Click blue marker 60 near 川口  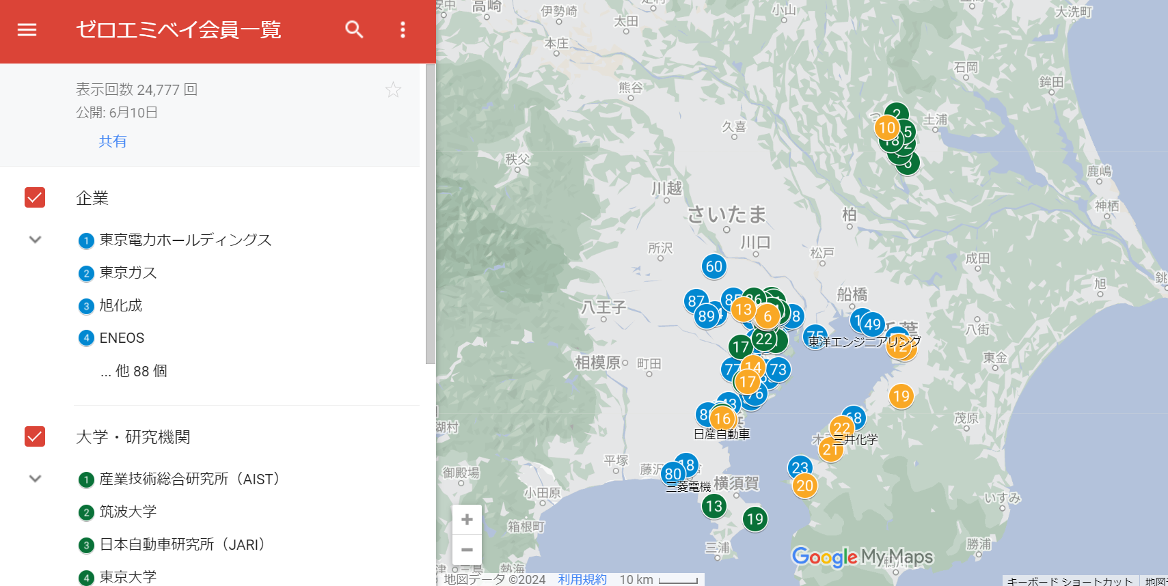click(714, 266)
